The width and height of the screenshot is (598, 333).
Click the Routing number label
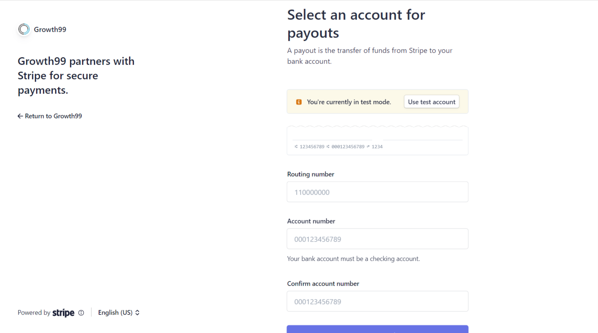point(310,174)
